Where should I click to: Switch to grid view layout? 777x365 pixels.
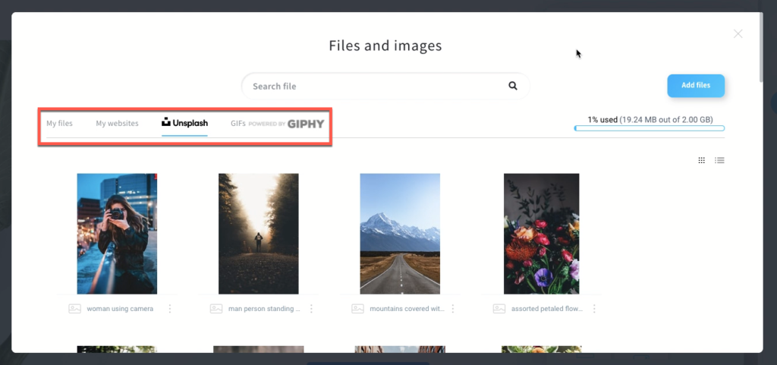[702, 160]
